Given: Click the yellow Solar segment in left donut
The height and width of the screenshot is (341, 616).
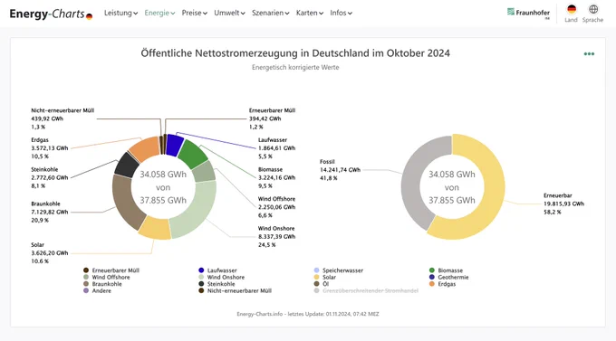Looking at the screenshot, I should tap(155, 228).
